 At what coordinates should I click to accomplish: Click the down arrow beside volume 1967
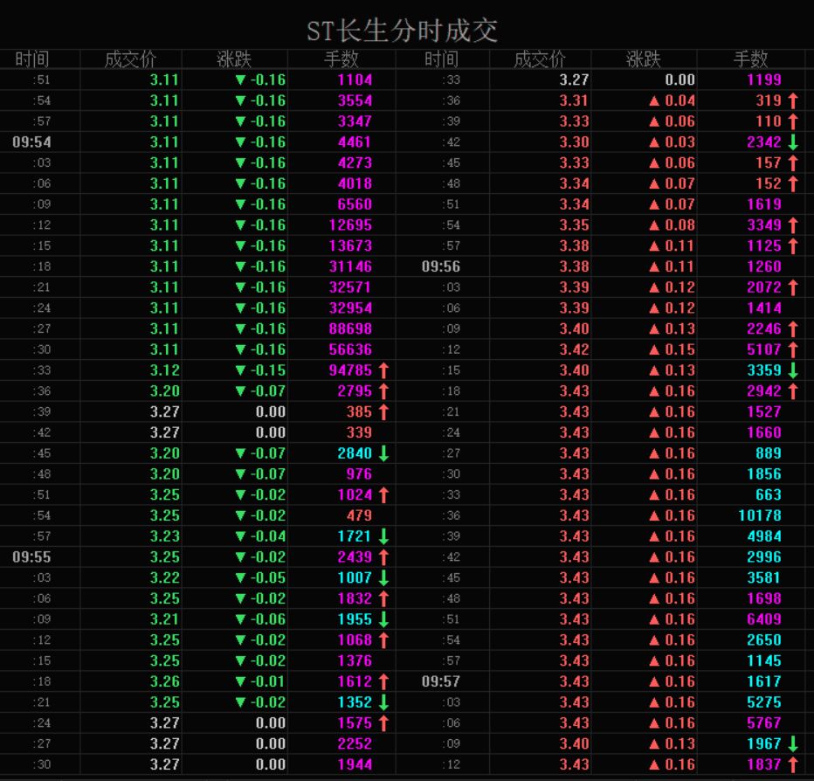point(793,743)
